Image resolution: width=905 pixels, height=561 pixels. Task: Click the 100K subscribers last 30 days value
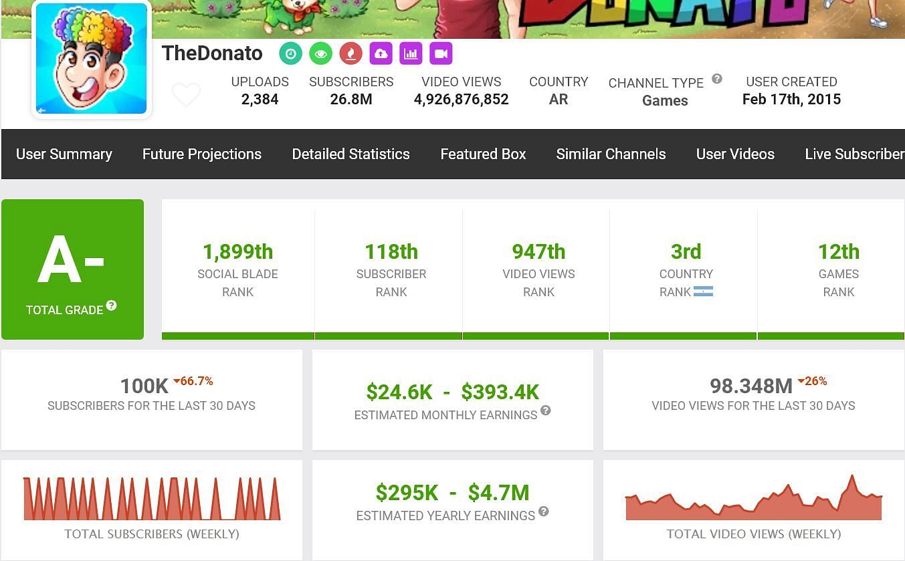(144, 386)
